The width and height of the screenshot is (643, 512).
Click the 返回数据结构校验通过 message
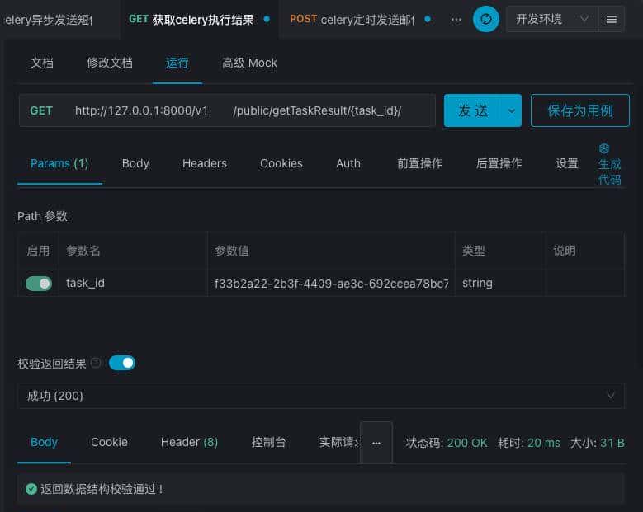click(102, 489)
